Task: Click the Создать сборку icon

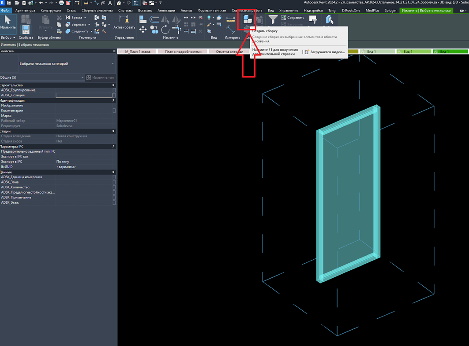Action: 248,20
